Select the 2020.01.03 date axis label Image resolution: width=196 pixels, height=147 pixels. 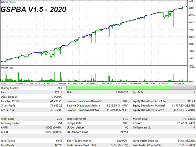click(x=6, y=83)
